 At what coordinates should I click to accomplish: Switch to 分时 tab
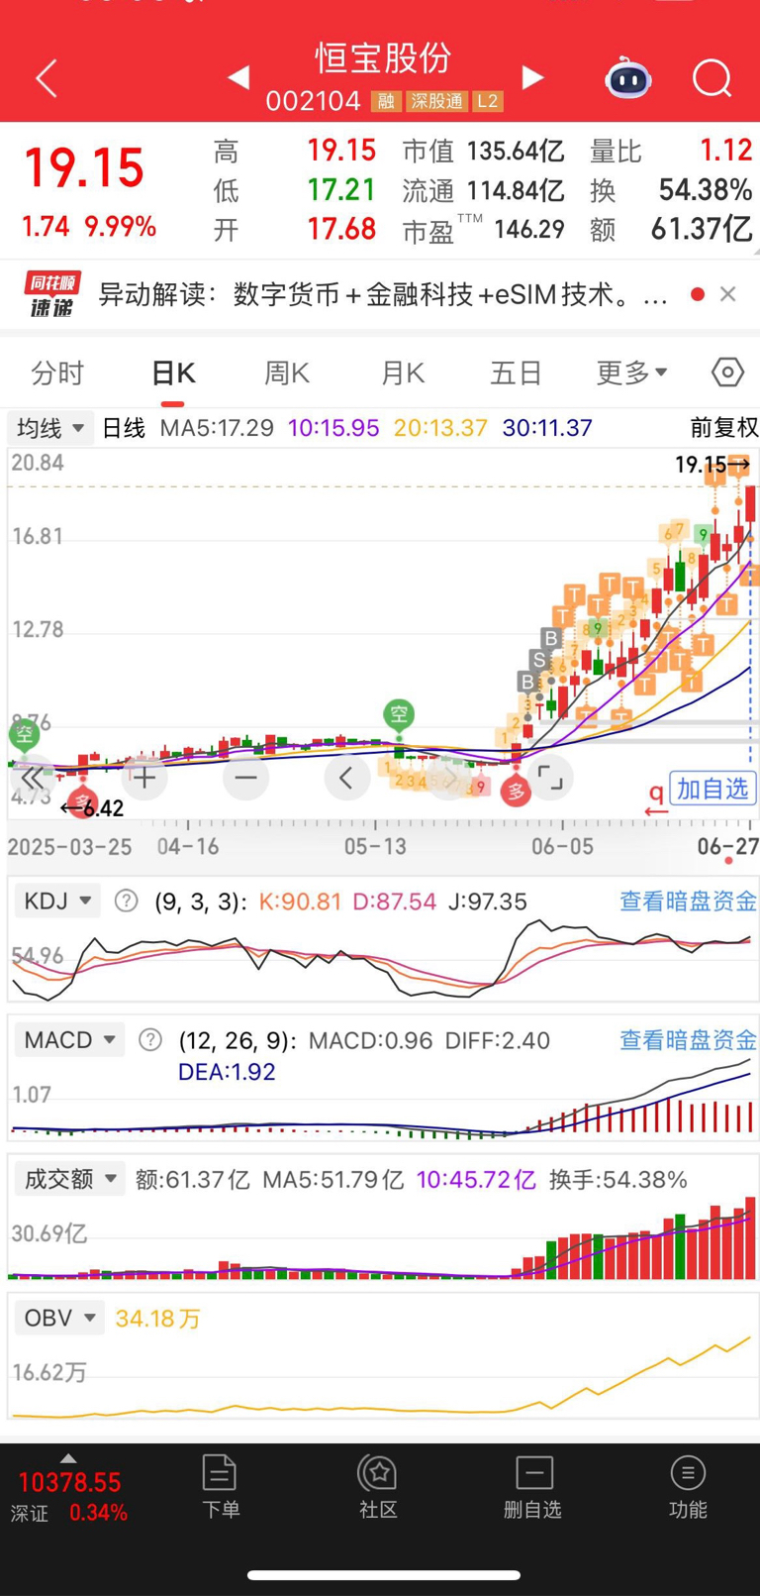click(57, 373)
